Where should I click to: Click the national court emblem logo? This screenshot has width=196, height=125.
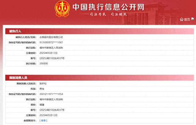62,9
